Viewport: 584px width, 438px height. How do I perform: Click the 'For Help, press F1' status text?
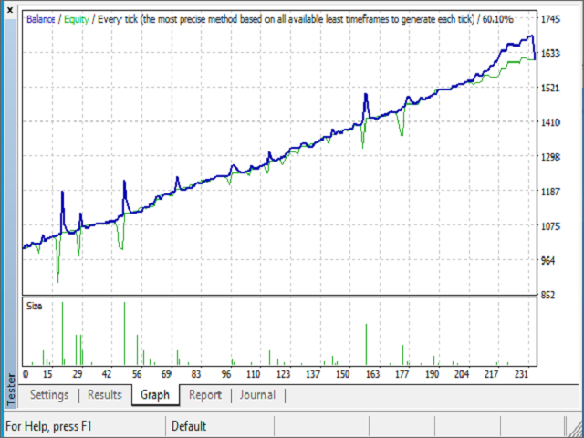tap(49, 426)
